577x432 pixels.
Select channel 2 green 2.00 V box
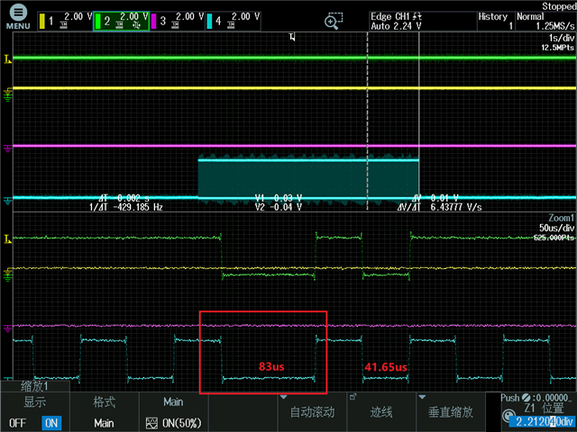click(x=121, y=21)
